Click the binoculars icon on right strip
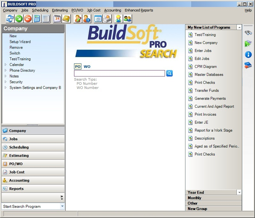This screenshot has width=255, height=218. 248,33
